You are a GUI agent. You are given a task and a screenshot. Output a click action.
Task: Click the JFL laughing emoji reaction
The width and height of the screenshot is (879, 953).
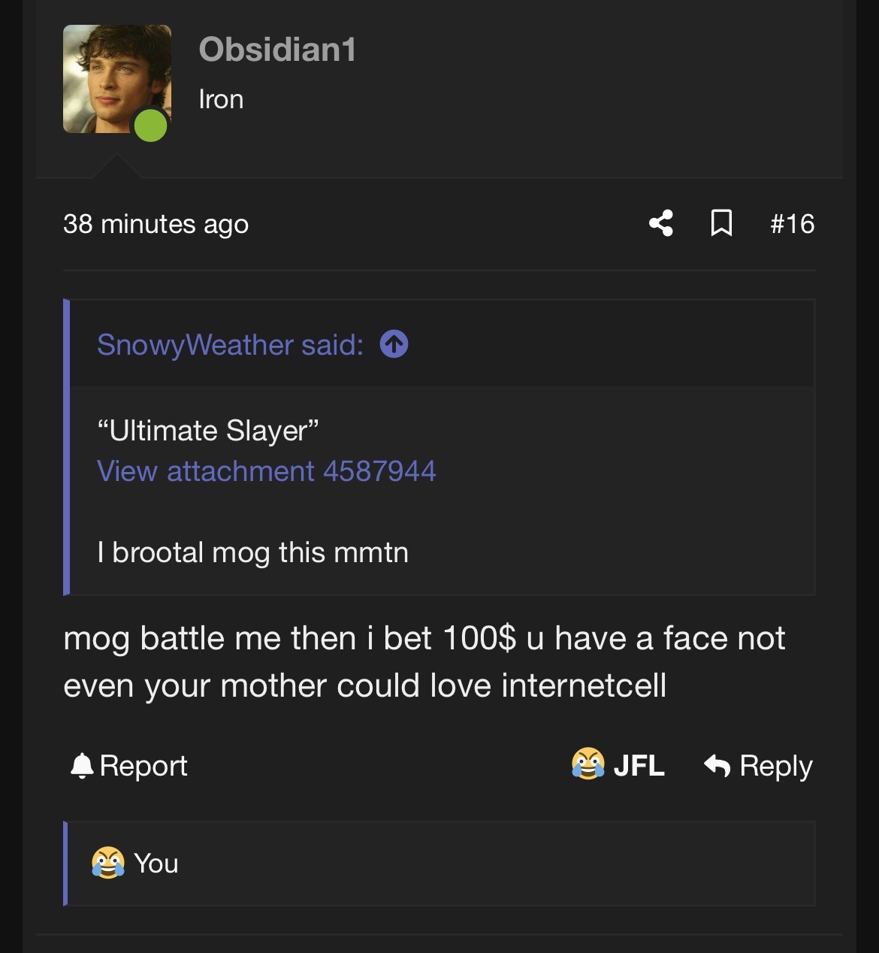(x=588, y=764)
